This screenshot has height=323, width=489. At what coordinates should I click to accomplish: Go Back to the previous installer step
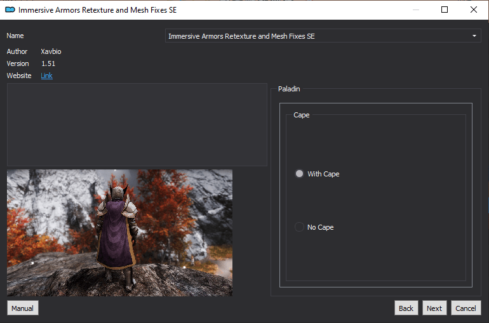pyautogui.click(x=406, y=308)
